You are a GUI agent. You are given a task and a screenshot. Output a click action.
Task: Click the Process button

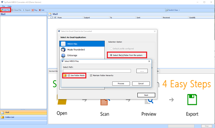[x=121, y=83]
